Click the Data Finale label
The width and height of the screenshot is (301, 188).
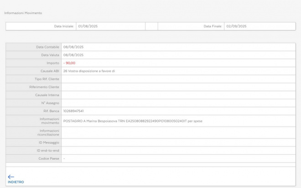213,26
